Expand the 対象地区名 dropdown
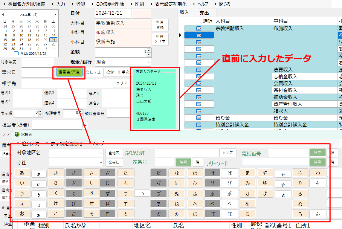Image resolution: width=342 pixels, height=229 pixels. (x=100, y=153)
